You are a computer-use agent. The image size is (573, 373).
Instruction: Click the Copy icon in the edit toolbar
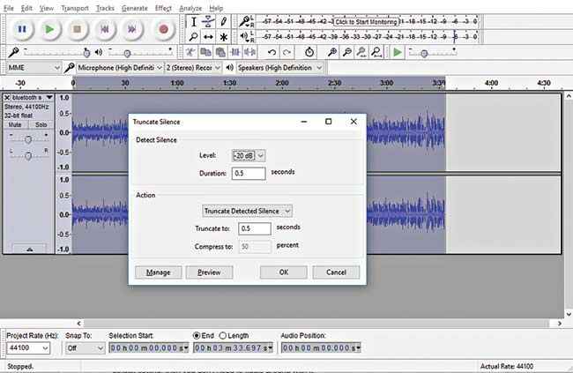(205, 52)
